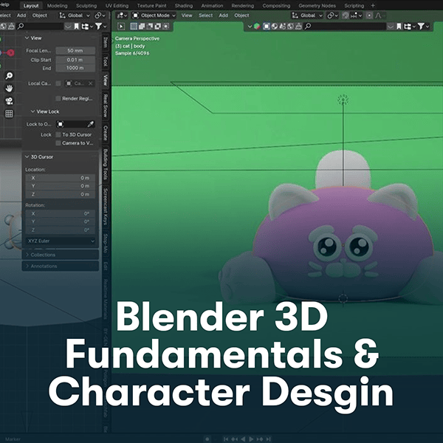Click the magnifier search icon in left viewport header
The image size is (443, 443).
pos(21,27)
